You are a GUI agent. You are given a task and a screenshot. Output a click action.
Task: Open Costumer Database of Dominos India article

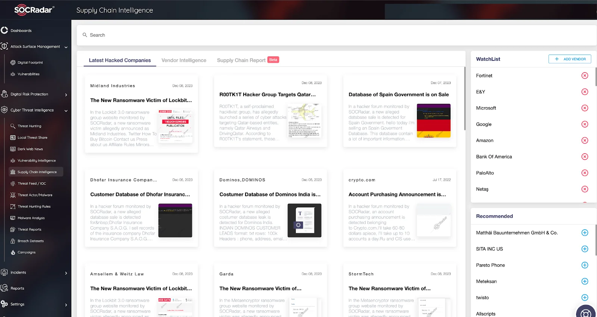click(270, 195)
